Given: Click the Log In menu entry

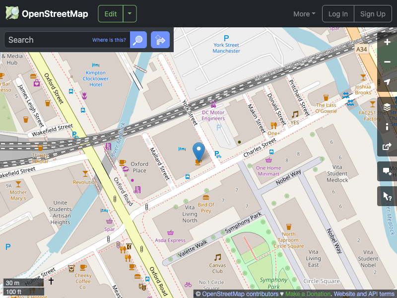Looking at the screenshot, I should [338, 13].
